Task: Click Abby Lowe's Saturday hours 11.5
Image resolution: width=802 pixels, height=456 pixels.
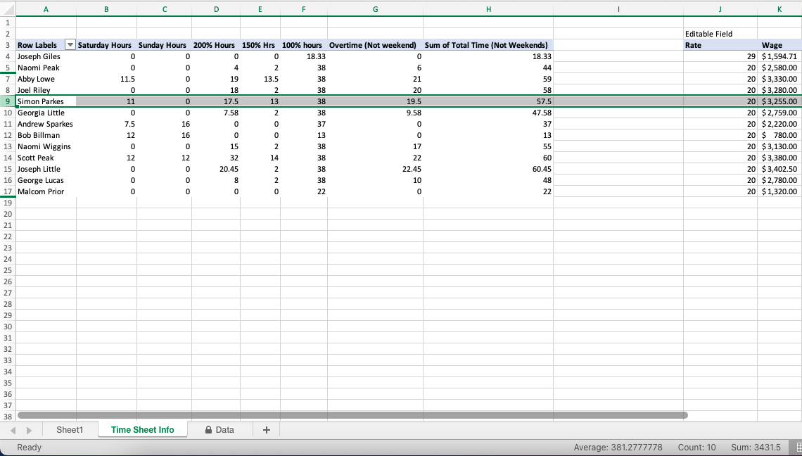Action: (106, 79)
